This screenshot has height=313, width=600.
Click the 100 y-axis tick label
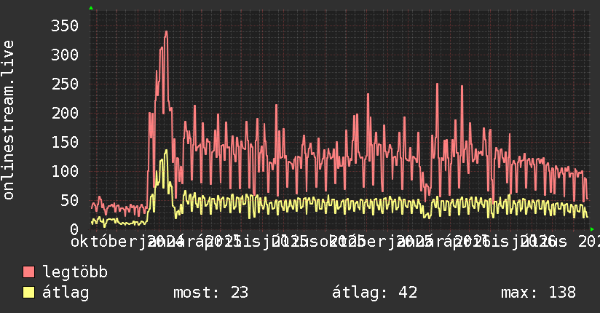tap(65, 172)
